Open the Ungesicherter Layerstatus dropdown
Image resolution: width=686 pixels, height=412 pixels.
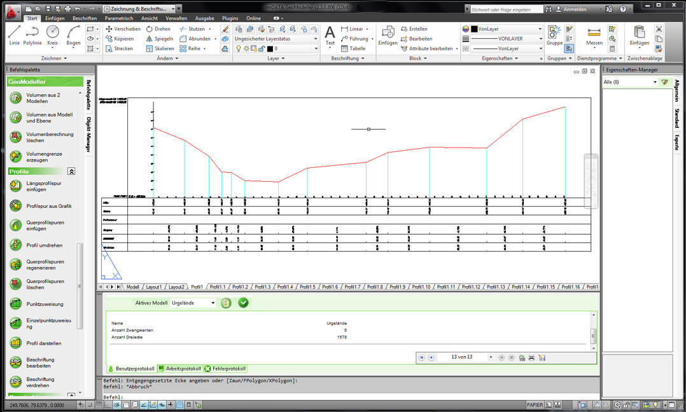click(276, 39)
